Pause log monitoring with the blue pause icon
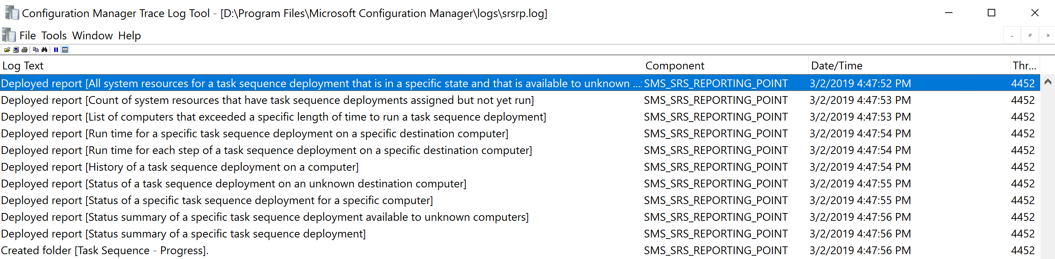The width and height of the screenshot is (1055, 259). pos(56,50)
